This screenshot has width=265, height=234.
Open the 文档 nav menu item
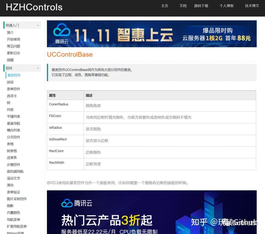click(183, 6)
